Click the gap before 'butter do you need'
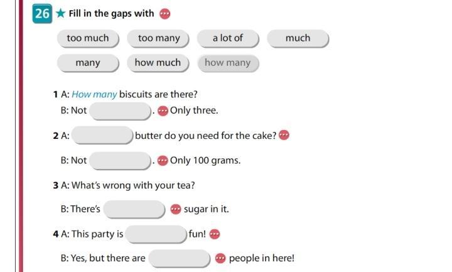Screen dimensions: 452x272 coord(102,135)
